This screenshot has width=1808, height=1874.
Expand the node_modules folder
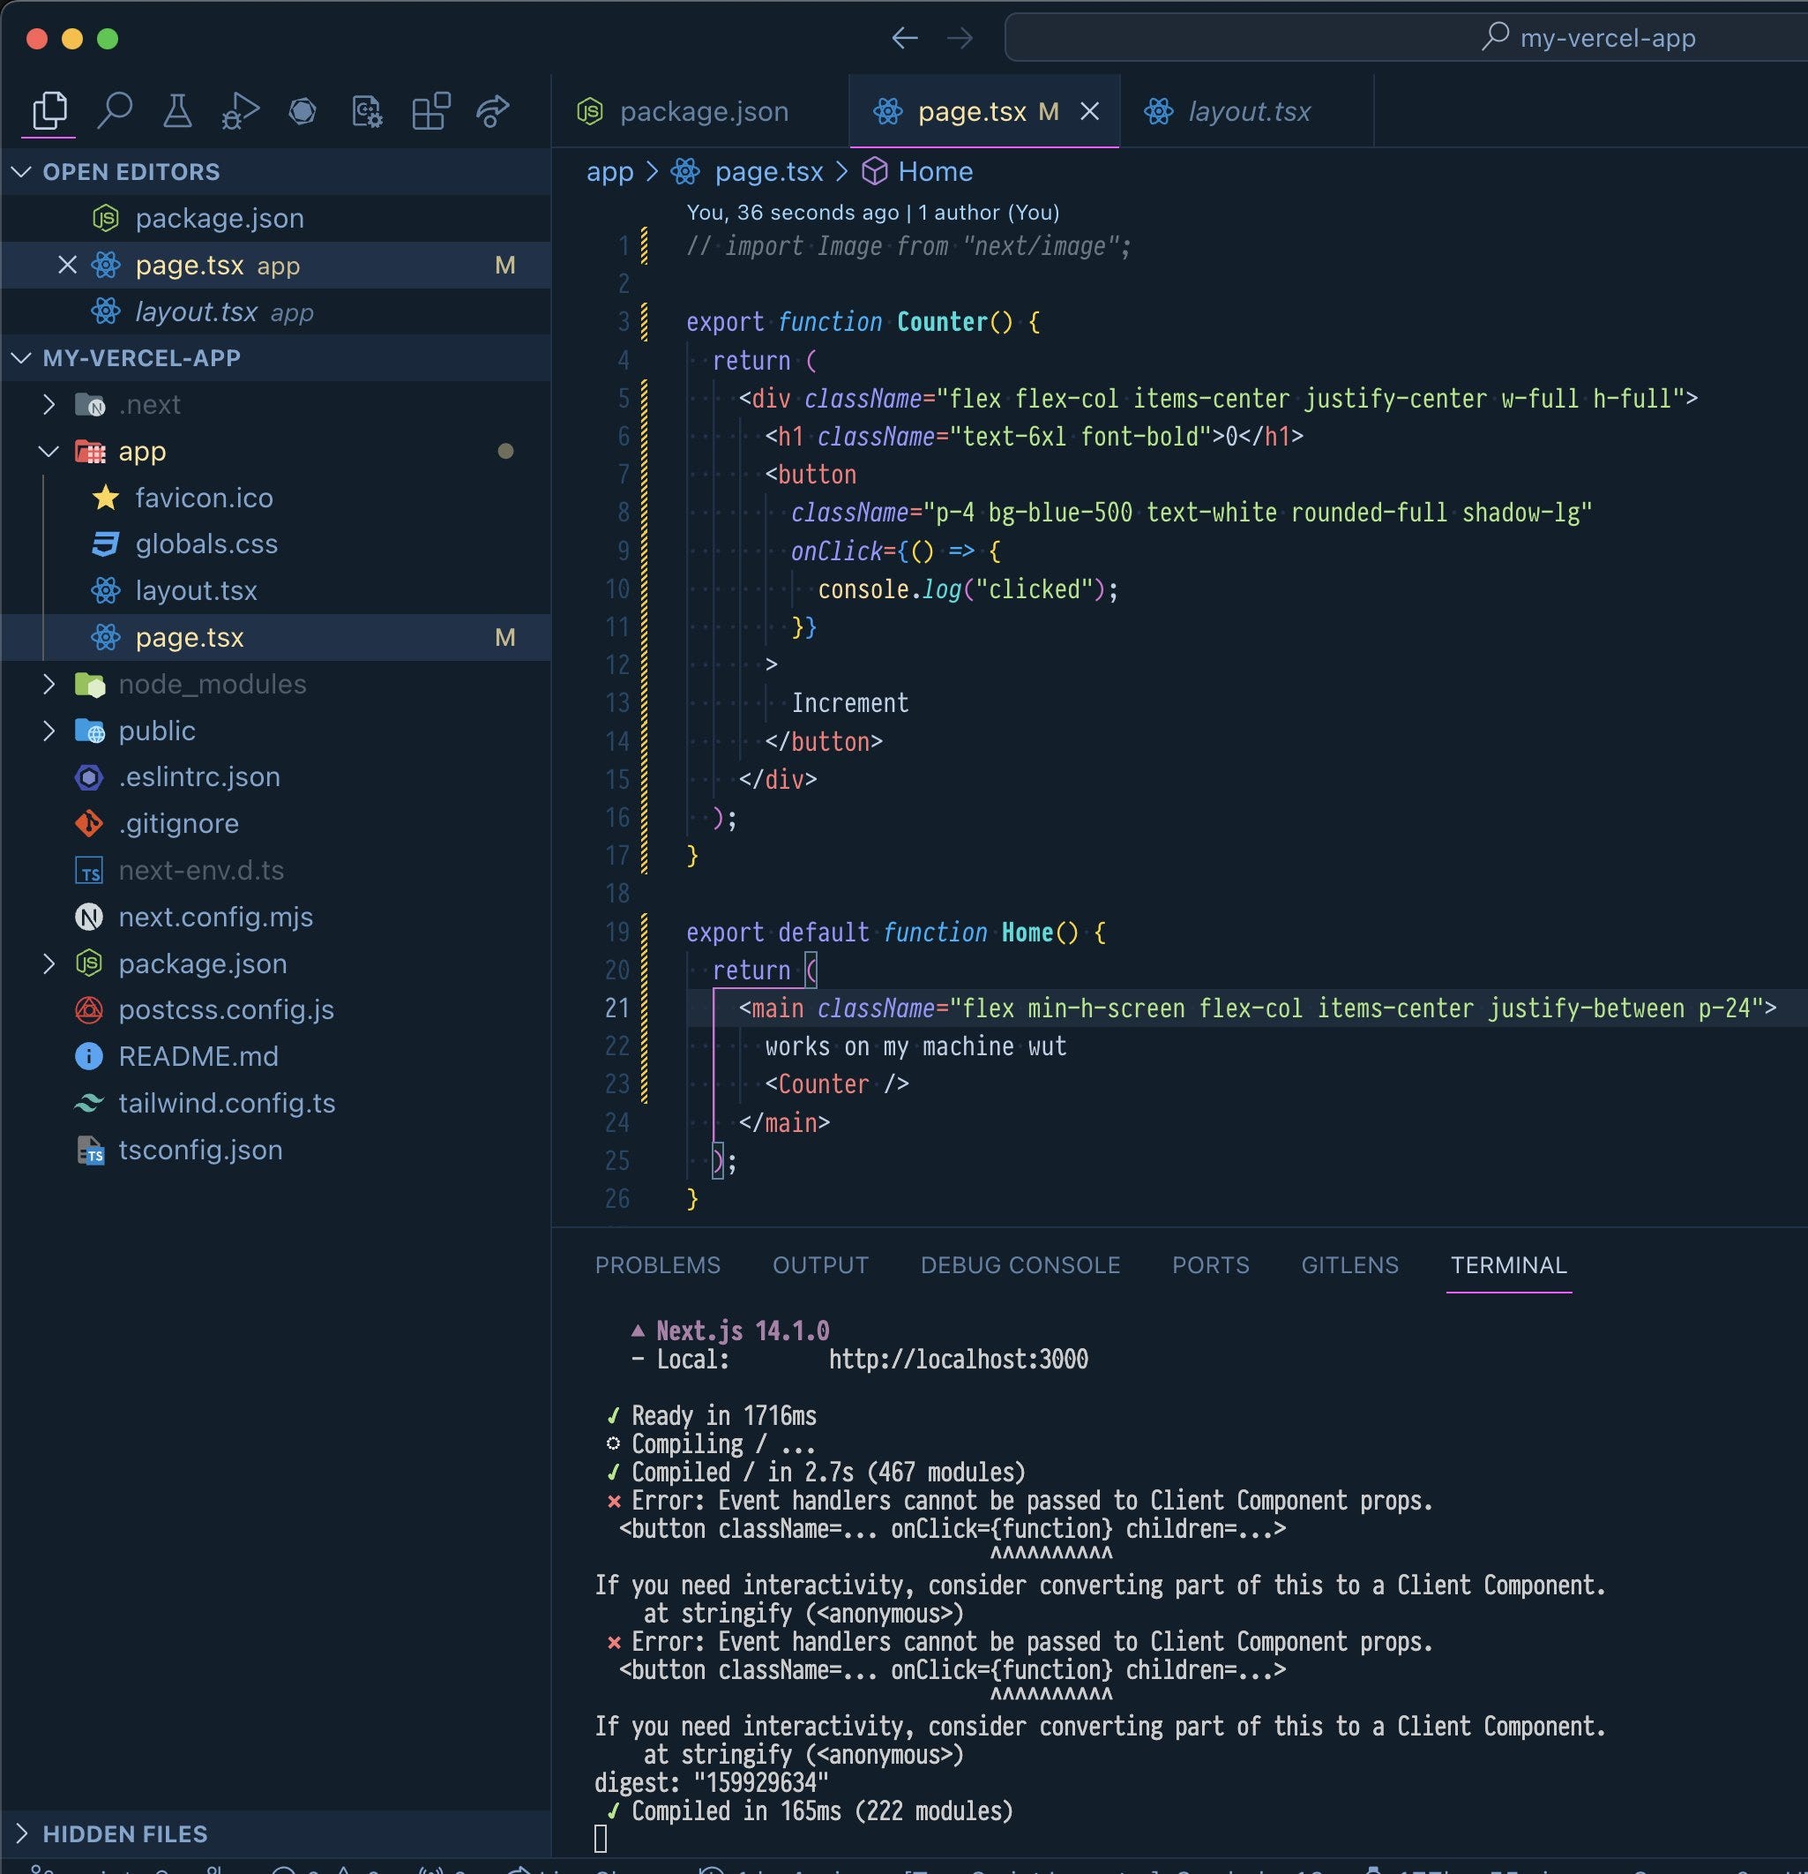pos(50,684)
